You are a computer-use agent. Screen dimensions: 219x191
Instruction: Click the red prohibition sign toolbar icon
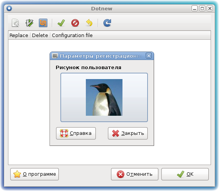pos(75,23)
